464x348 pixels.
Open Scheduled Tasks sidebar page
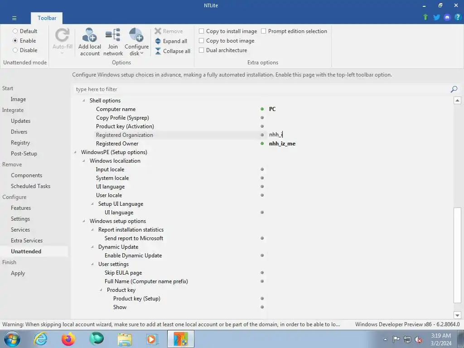click(x=30, y=186)
